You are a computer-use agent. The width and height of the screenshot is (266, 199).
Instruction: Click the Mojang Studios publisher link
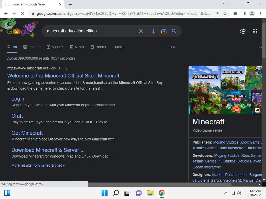click(226, 142)
